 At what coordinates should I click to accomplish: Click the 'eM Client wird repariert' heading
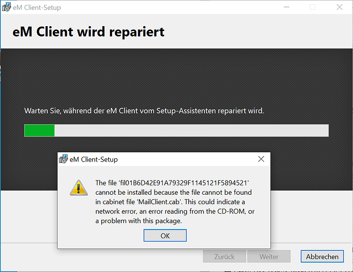click(89, 32)
